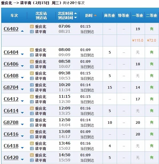Select first-class seat count 19 for C6402
The image size is (159, 164).
pyautogui.click(x=138, y=29)
